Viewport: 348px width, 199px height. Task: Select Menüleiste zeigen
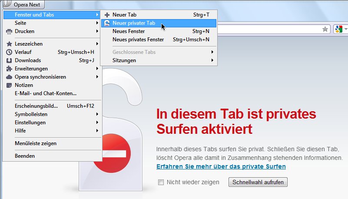click(53, 143)
